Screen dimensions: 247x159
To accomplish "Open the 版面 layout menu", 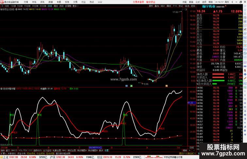I will [191, 2].
